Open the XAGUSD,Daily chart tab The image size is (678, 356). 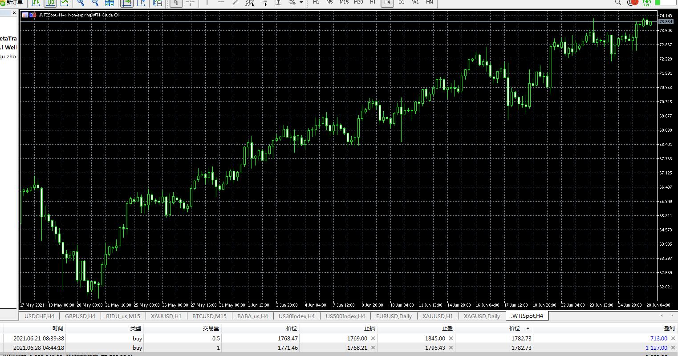tap(482, 316)
